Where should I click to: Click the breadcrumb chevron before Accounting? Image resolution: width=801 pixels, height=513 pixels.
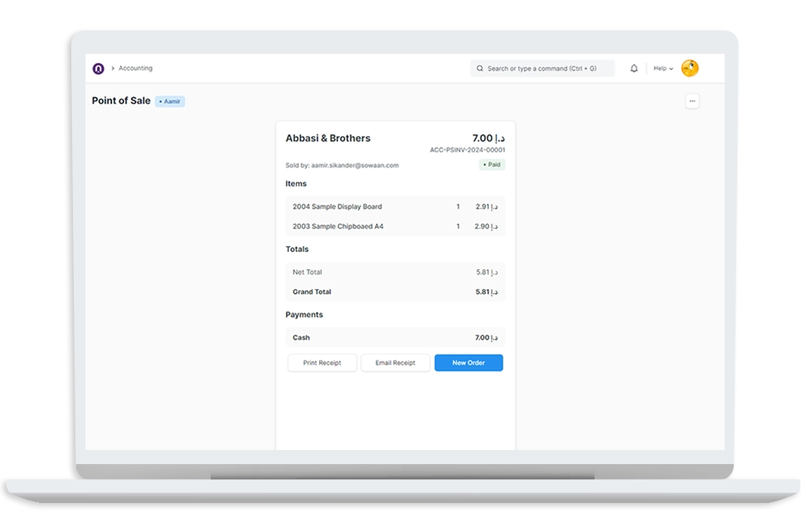click(x=112, y=69)
